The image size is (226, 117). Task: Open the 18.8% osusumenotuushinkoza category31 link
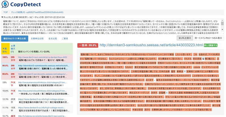click(42, 91)
